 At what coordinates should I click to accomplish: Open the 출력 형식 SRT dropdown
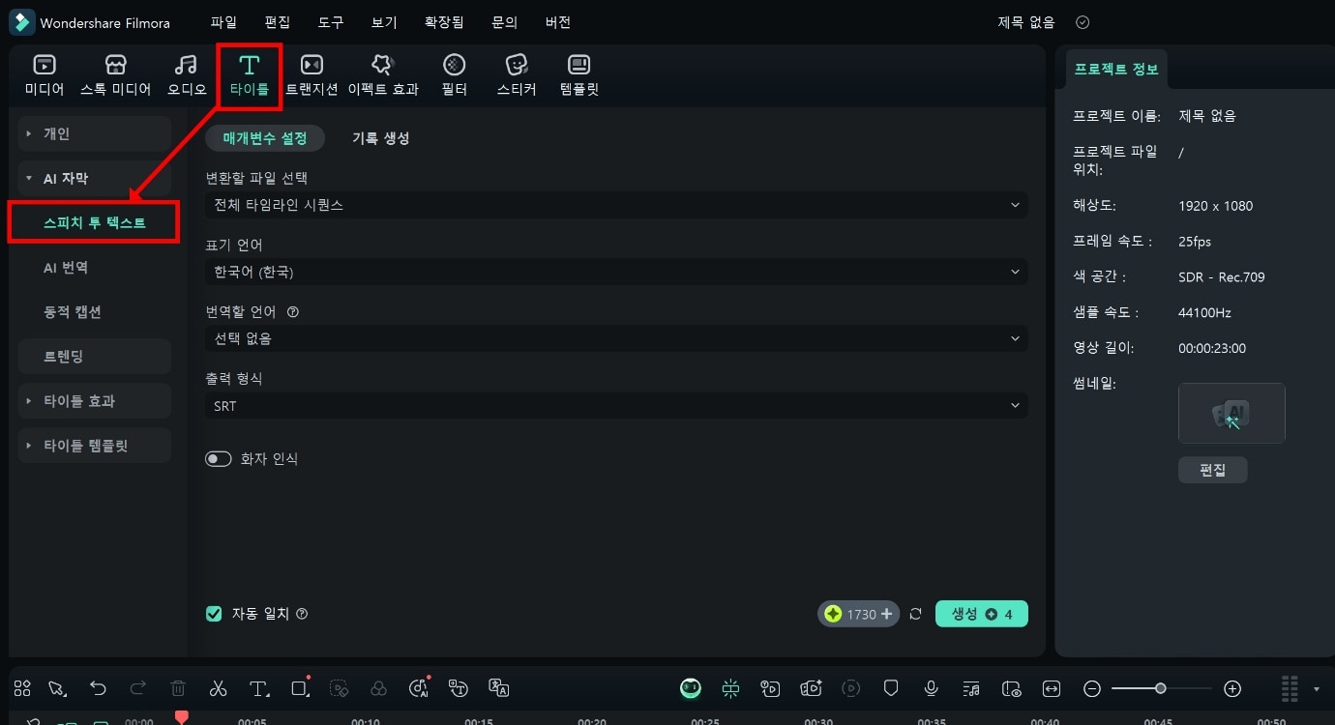click(x=615, y=406)
